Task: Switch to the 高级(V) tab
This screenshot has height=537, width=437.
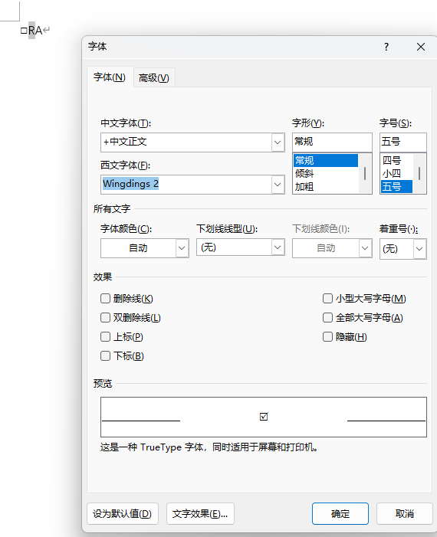Action: (153, 78)
